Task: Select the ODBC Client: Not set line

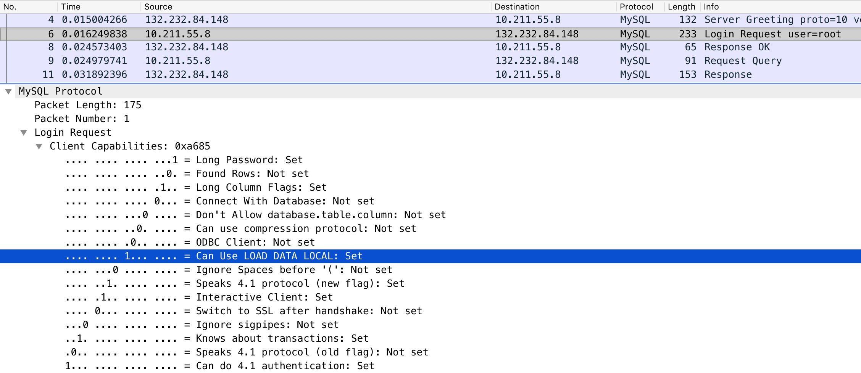Action: pyautogui.click(x=190, y=243)
